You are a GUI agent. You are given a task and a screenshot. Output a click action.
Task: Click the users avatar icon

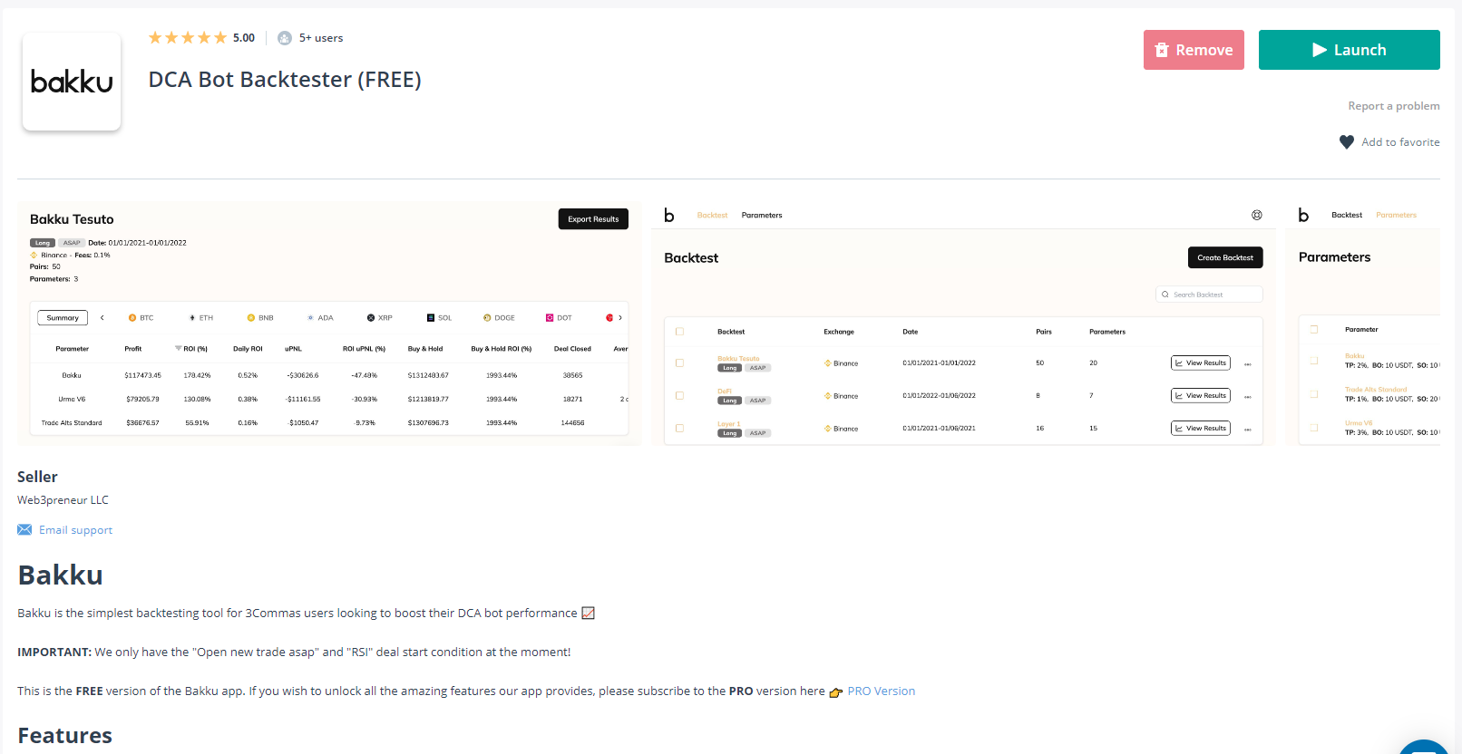click(285, 38)
